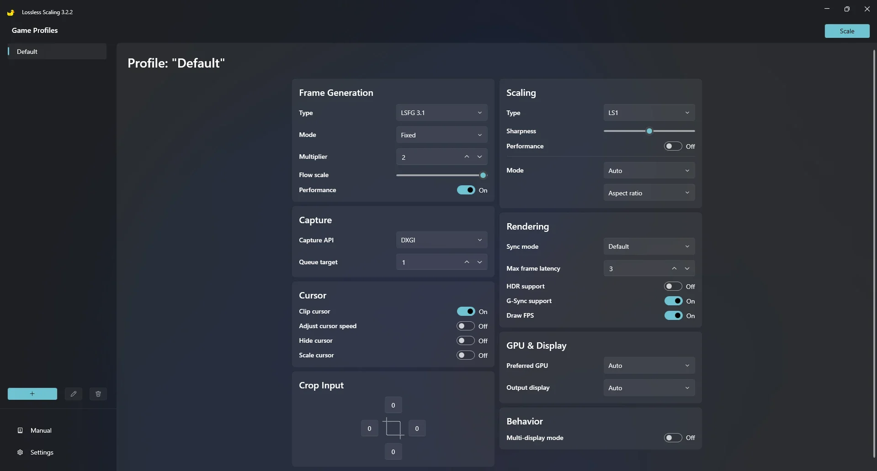Expand Capture API dropdown showing DXGI
The image size is (877, 471).
point(441,240)
